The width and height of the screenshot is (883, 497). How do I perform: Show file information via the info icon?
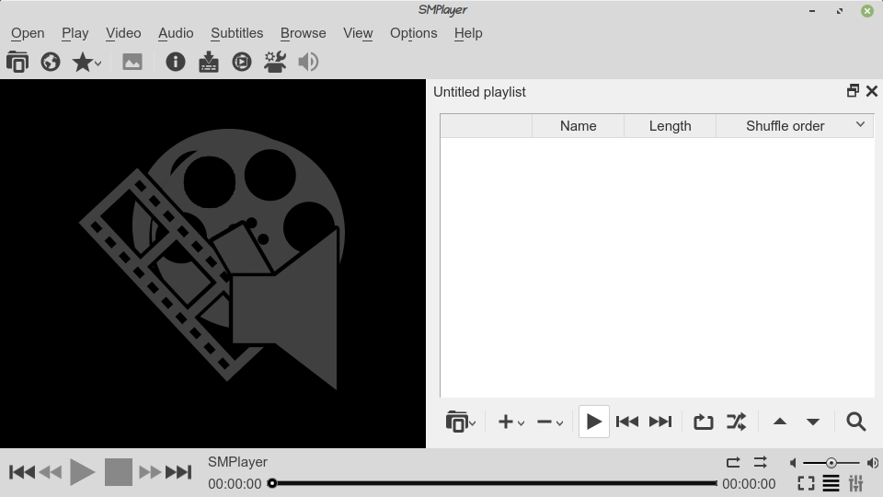pyautogui.click(x=175, y=62)
